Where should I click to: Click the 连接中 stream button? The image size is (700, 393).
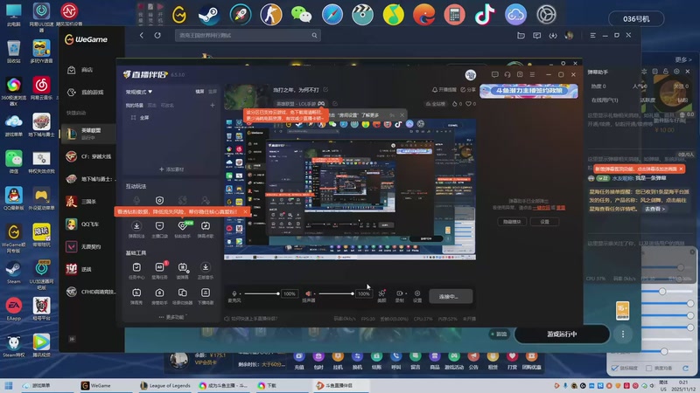click(451, 296)
